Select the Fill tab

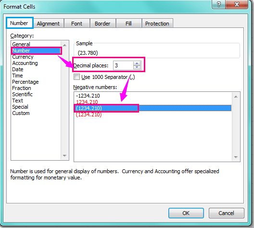[128, 24]
